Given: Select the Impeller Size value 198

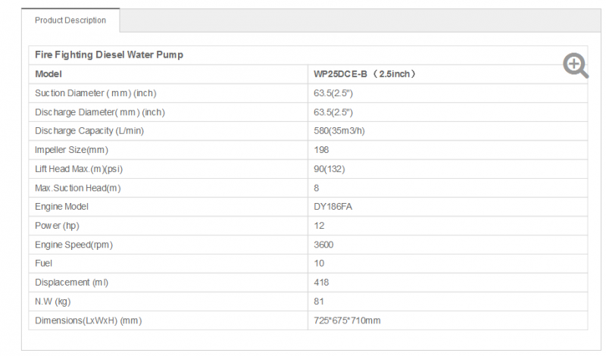Looking at the screenshot, I should pos(321,150).
